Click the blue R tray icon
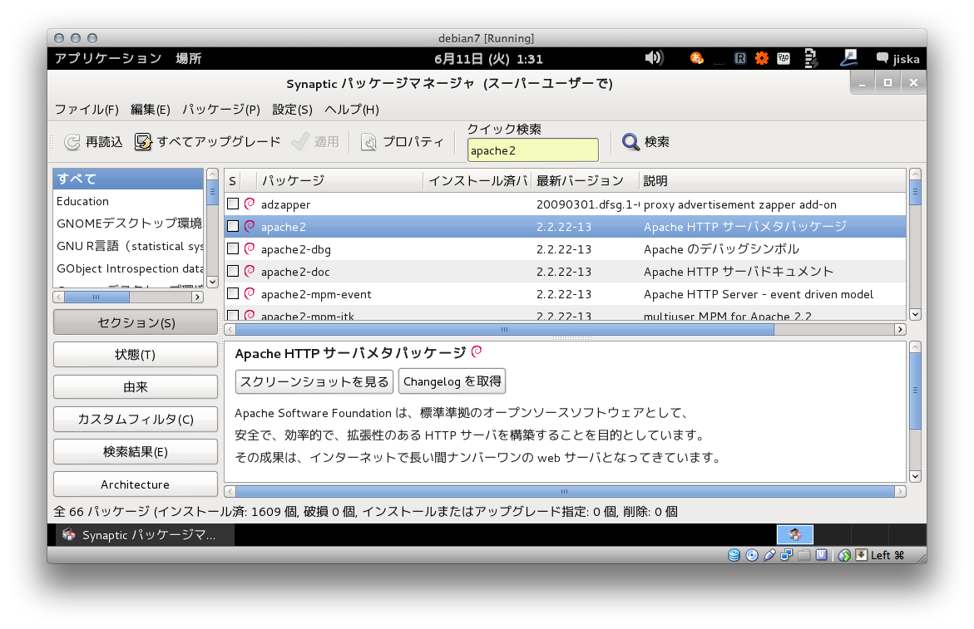Screen dimensions: 974x629 tap(739, 58)
